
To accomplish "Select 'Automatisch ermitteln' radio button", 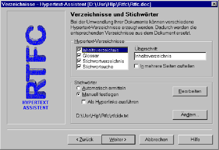I will pyautogui.click(x=79, y=88).
